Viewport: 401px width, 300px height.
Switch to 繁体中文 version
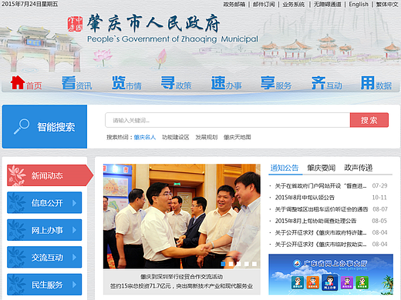coord(387,5)
